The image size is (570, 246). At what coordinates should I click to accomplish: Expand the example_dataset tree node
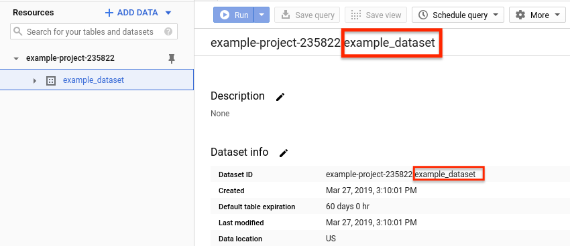pyautogui.click(x=35, y=80)
